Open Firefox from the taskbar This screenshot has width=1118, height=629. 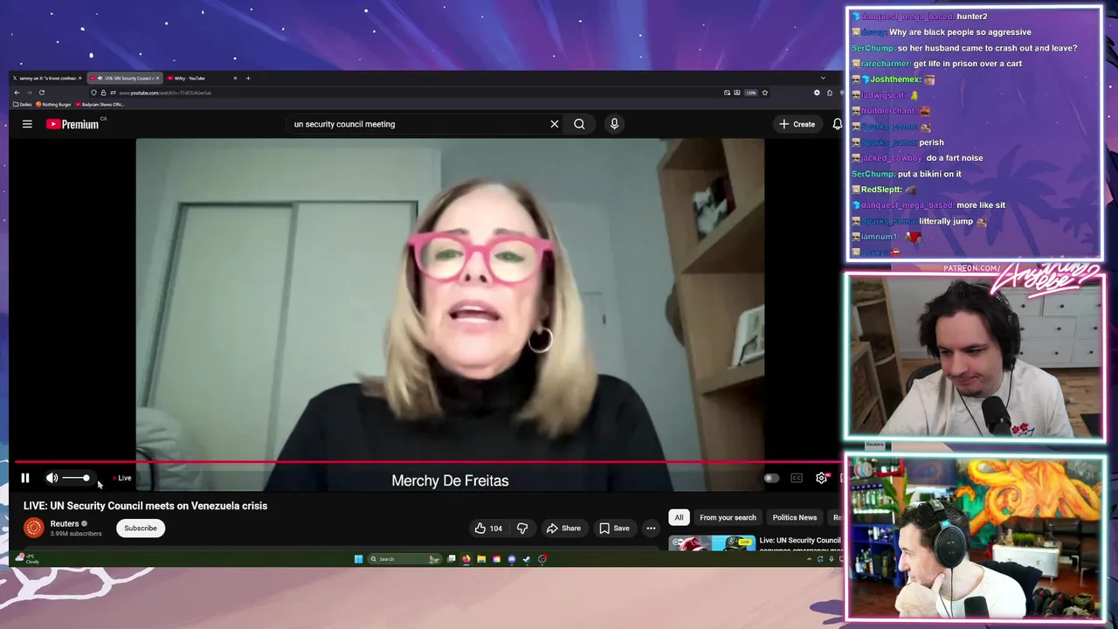click(x=466, y=559)
